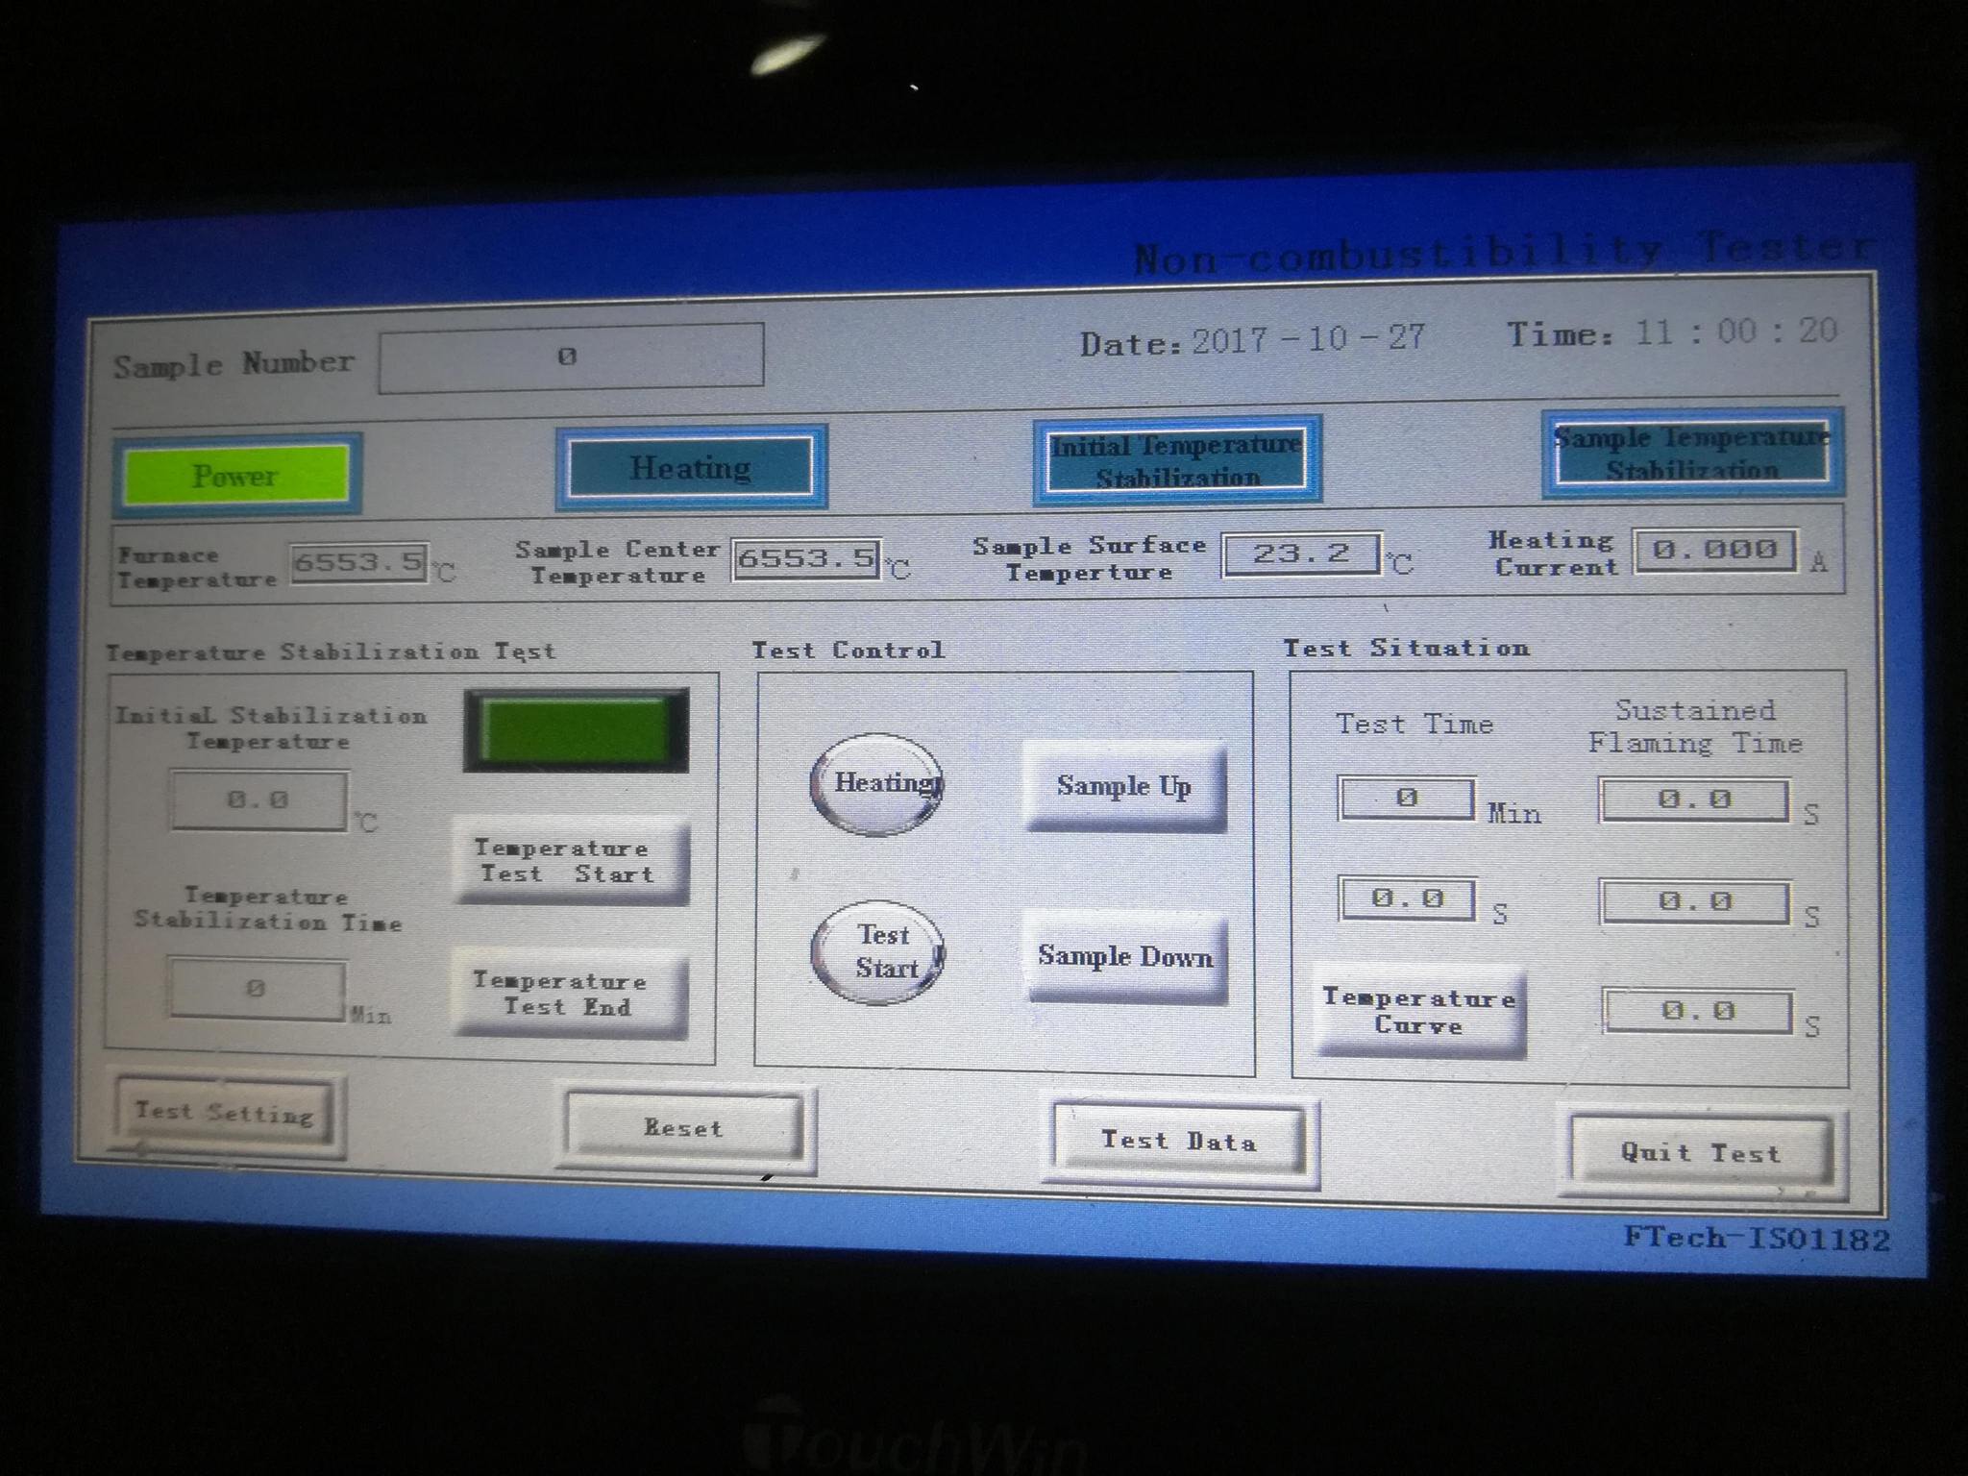
Task: Open the Temperature Curve view
Action: click(x=1420, y=1010)
